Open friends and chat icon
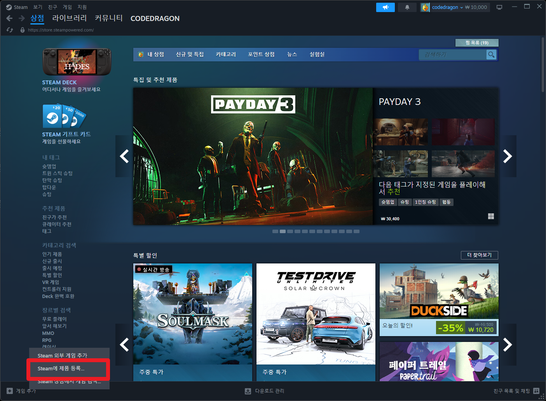The height and width of the screenshot is (401, 546). [536, 391]
